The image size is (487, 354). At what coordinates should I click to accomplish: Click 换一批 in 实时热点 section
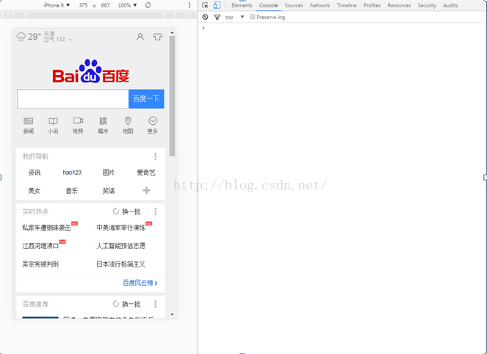point(127,212)
